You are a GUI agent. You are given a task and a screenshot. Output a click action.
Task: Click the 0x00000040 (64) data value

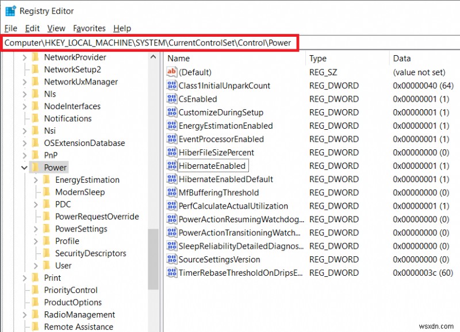click(x=423, y=86)
